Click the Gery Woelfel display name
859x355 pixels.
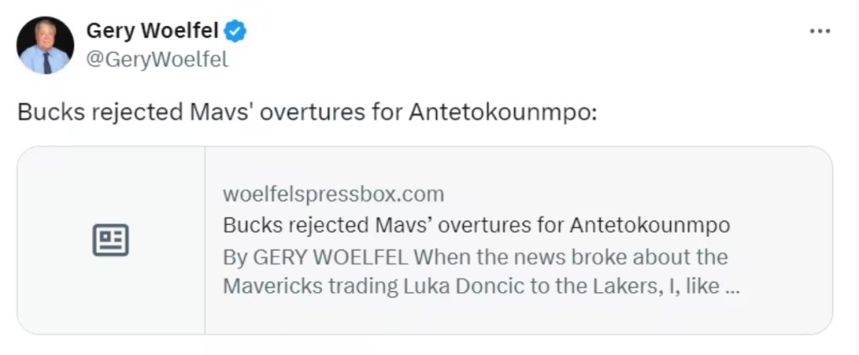pos(152,32)
